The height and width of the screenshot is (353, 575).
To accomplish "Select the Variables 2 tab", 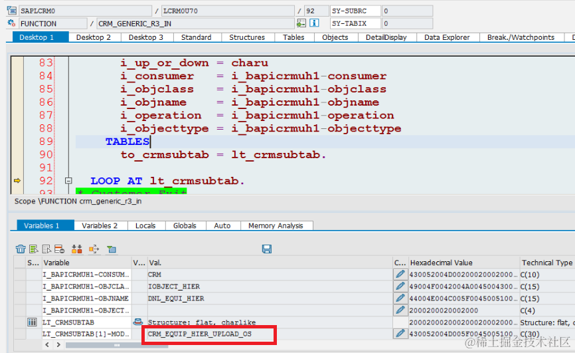I will (x=100, y=225).
